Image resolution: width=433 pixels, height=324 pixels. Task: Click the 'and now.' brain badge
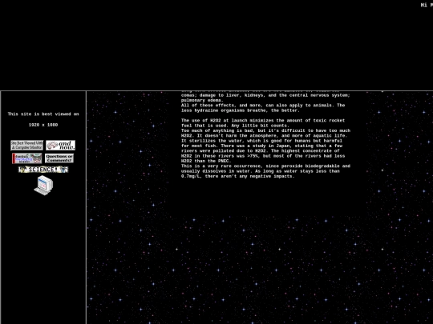point(60,145)
